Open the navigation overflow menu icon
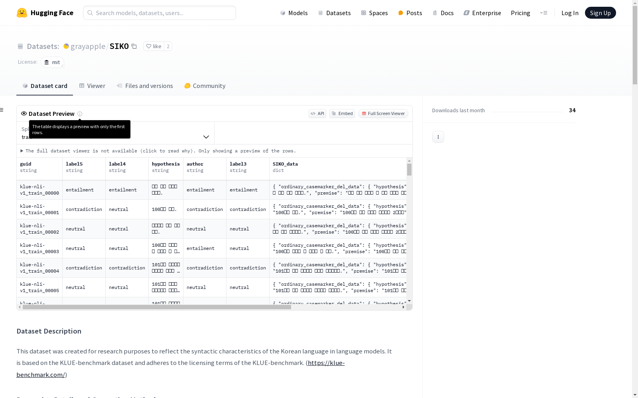The image size is (638, 398). 543,13
